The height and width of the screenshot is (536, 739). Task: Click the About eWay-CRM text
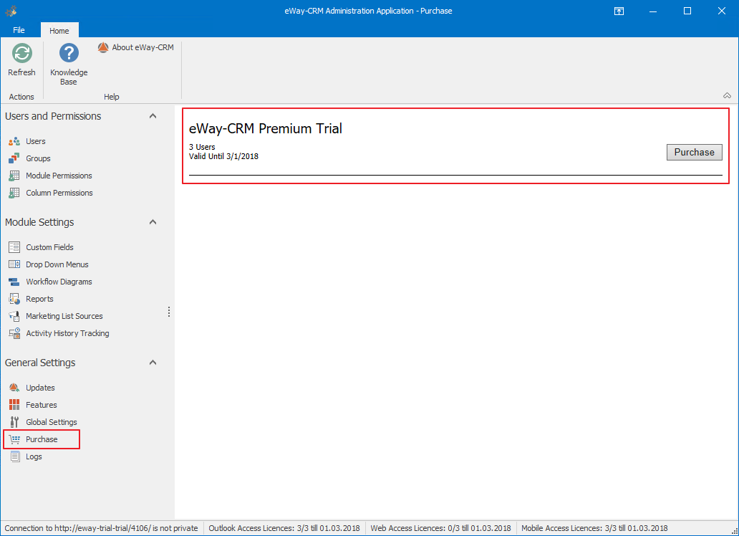point(143,47)
